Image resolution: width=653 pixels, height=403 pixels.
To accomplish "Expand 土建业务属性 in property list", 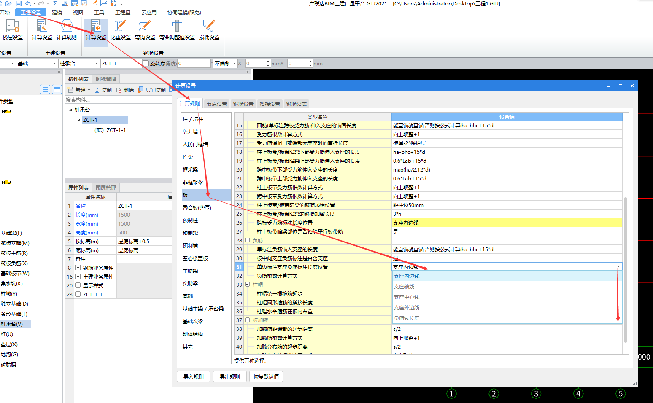I will click(78, 277).
